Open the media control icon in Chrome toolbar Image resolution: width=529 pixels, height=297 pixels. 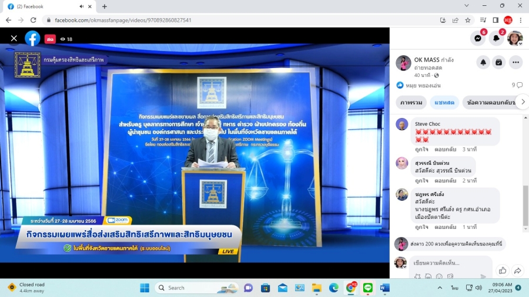[x=483, y=20]
